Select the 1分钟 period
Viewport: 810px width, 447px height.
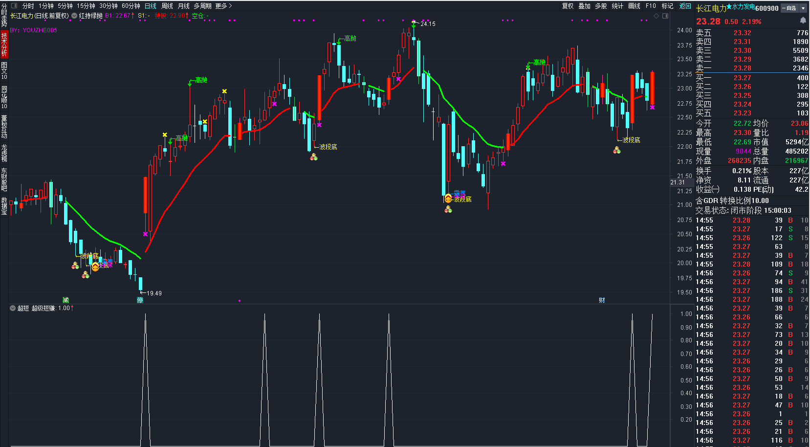tap(46, 6)
